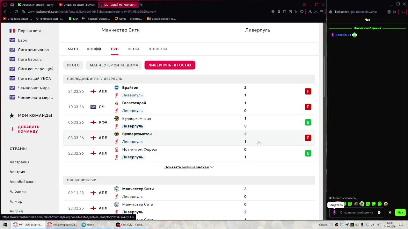Viewport: 408px width, 229px height.
Task: Switch to КОЭФФ. tab
Action: (94, 49)
